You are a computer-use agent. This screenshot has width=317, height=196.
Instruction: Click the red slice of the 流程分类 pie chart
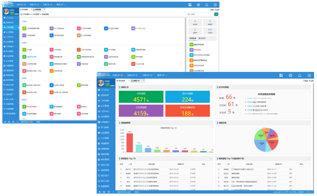pos(273,144)
